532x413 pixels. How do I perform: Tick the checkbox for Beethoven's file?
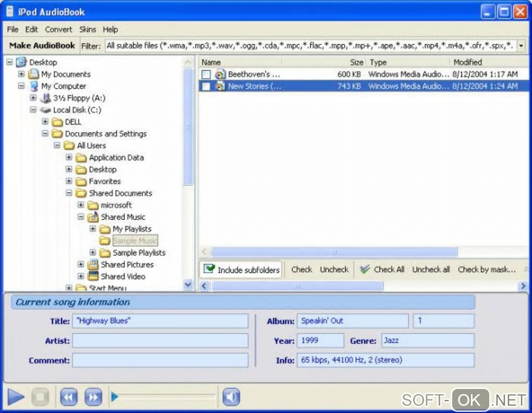(206, 74)
